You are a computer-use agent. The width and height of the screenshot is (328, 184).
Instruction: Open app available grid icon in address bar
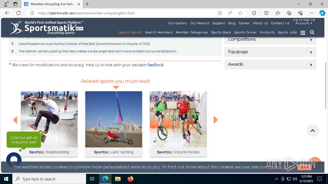pos(220,13)
